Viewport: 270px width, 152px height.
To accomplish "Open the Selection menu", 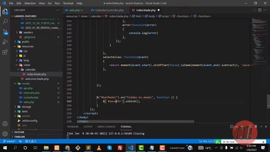I will click(x=30, y=3).
